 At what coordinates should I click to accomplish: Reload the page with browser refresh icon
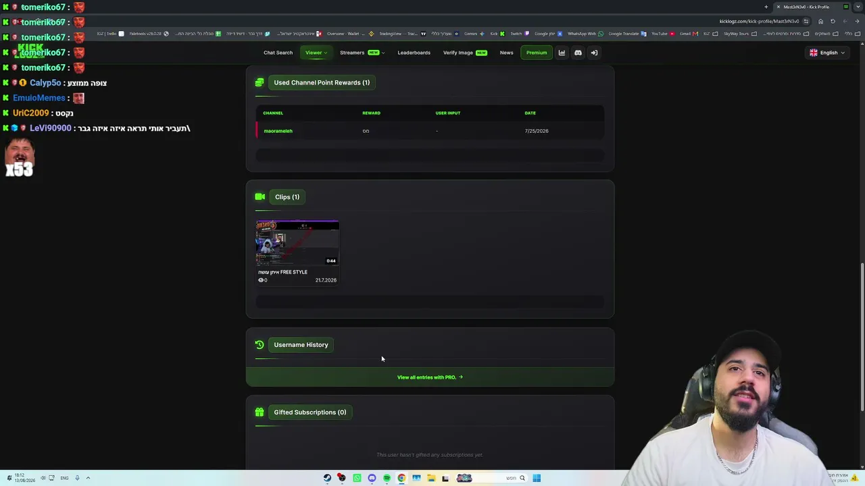click(x=833, y=21)
